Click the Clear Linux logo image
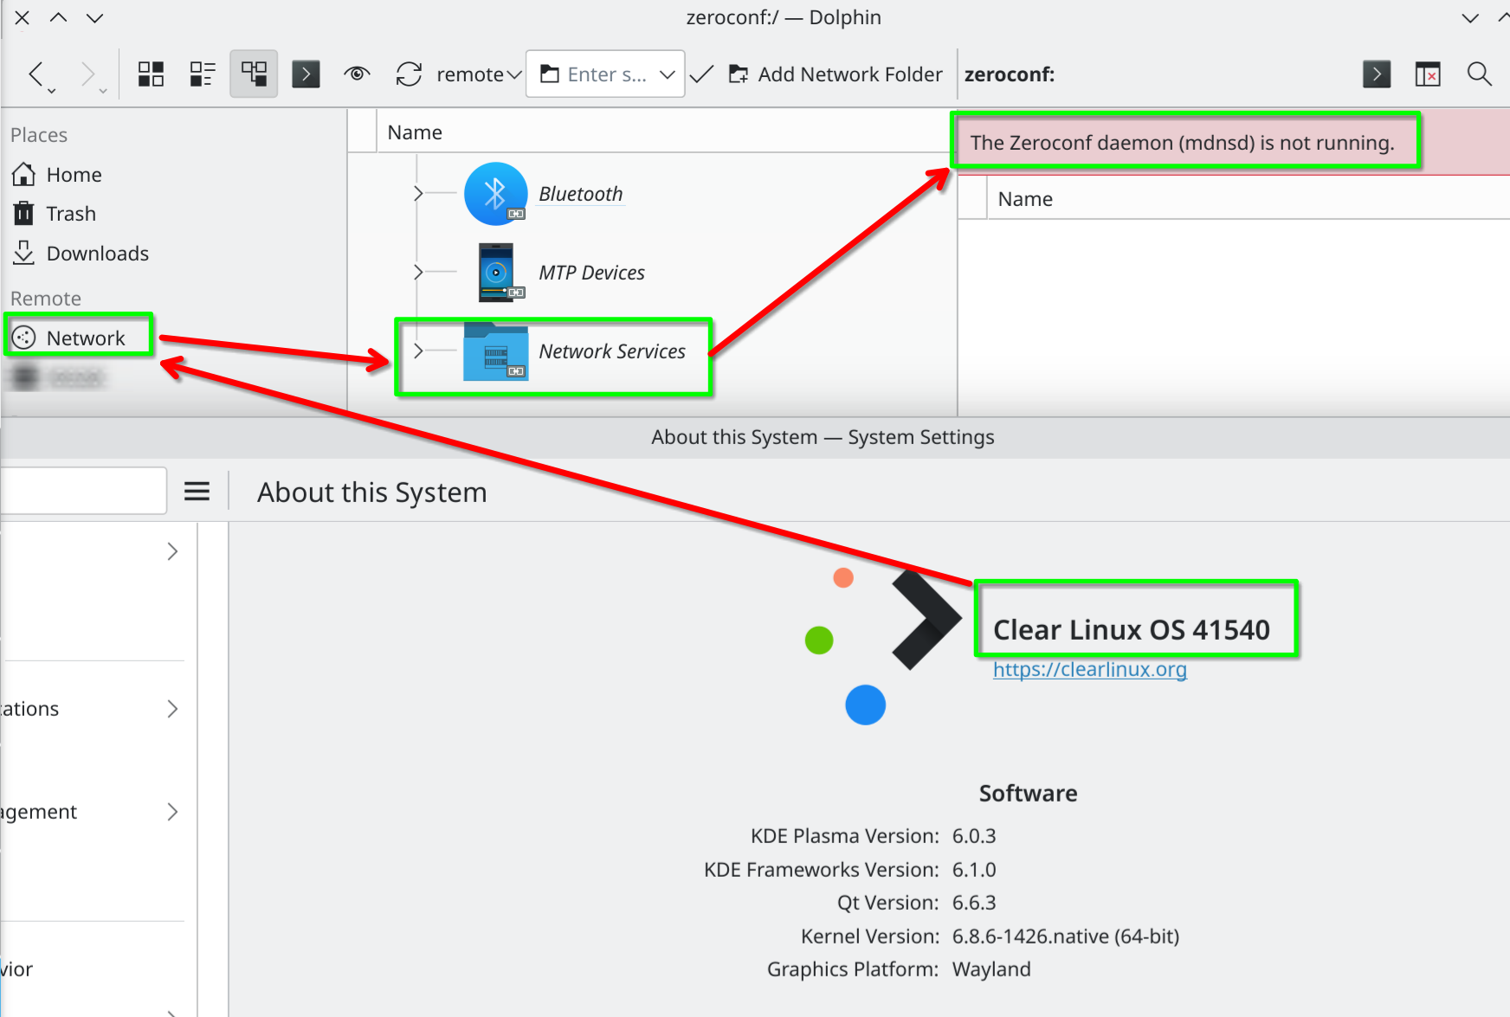 883,647
